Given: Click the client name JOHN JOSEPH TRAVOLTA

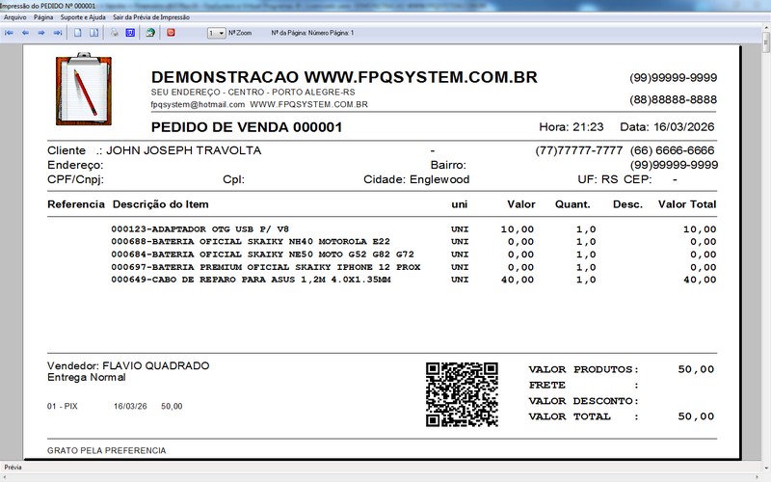Looking at the screenshot, I should pyautogui.click(x=184, y=150).
